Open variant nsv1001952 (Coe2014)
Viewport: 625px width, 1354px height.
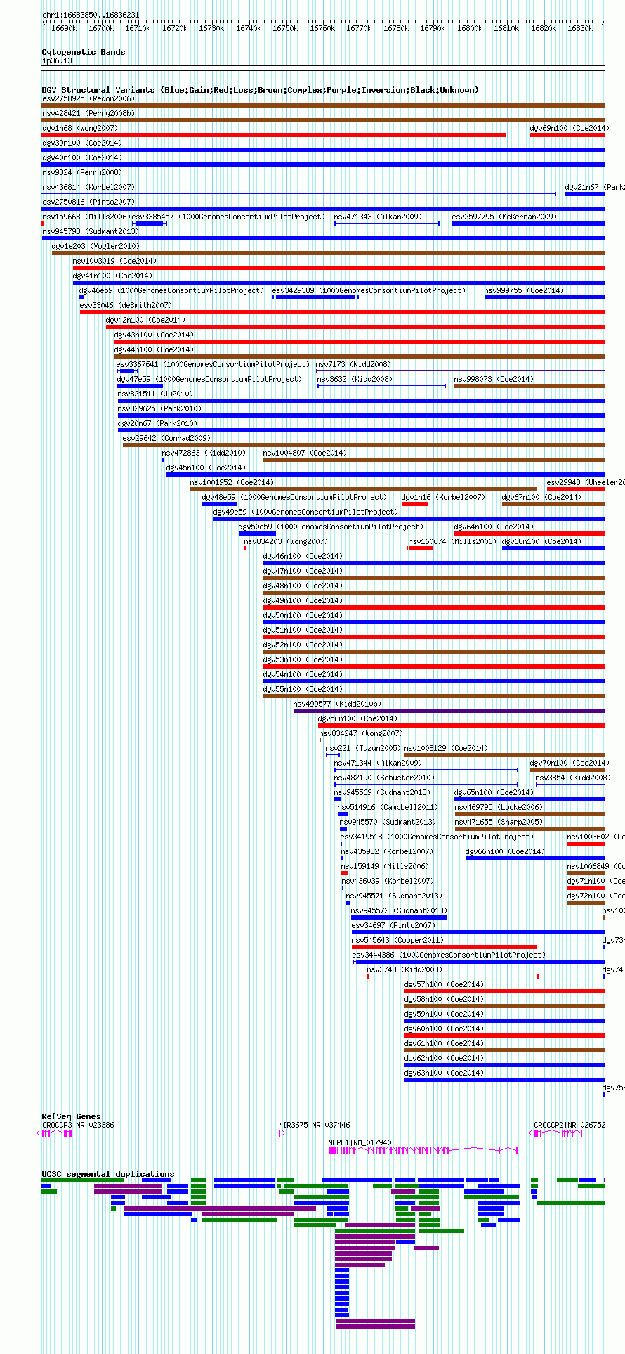[x=232, y=482]
